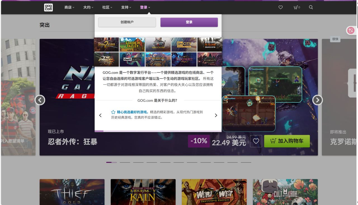Screen dimensions: 358x205
Task: Click the GOG.com 是关于什么的? heading
Action: 157,101
